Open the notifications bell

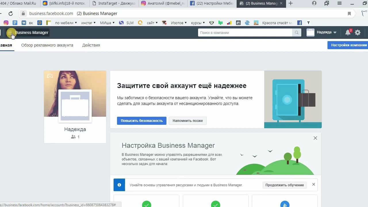tap(348, 32)
